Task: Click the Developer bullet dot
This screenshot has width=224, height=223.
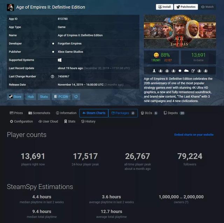Action: pyautogui.click(x=53, y=43)
